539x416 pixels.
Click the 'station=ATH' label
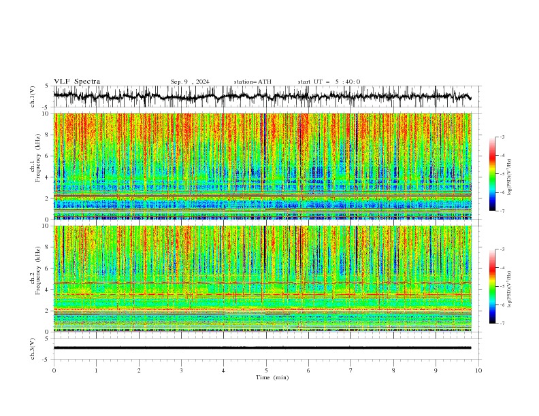(x=252, y=82)
